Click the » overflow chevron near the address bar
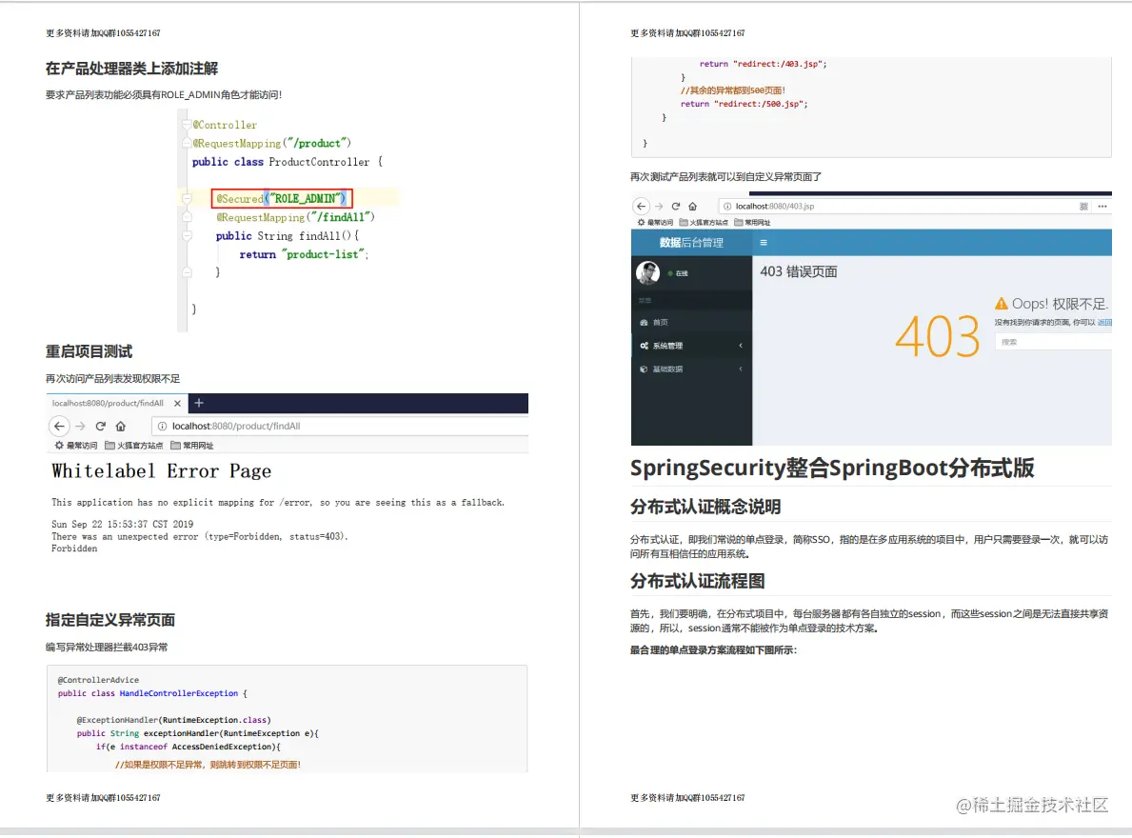Image resolution: width=1132 pixels, height=838 pixels. [x=1082, y=207]
